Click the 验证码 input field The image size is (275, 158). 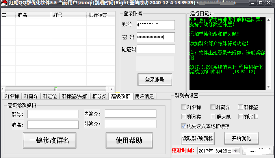click(x=156, y=49)
